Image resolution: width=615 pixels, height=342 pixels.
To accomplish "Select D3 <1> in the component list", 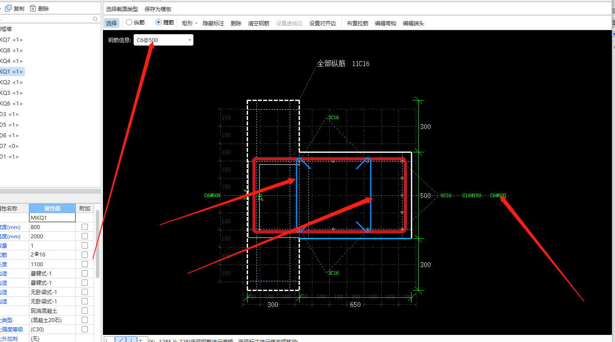I will [x=9, y=114].
